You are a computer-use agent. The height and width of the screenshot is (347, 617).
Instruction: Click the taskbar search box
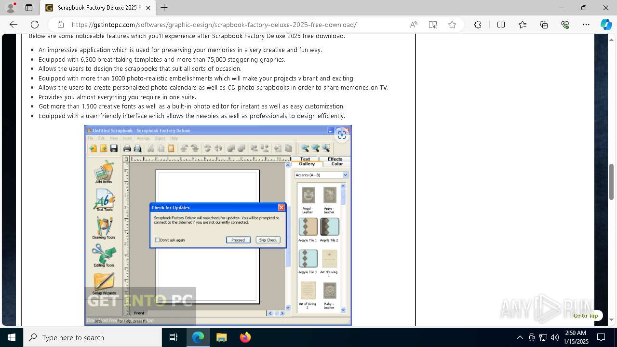pos(93,337)
